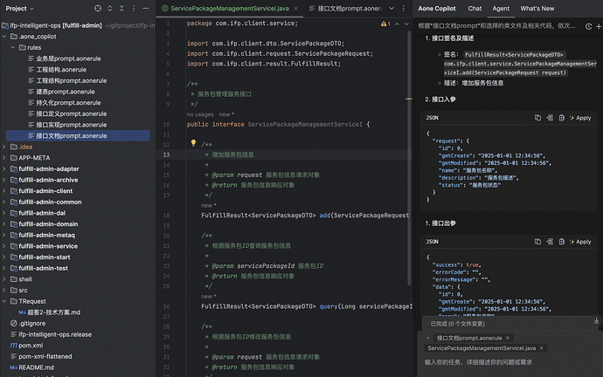The height and width of the screenshot is (377, 603).
Task: Collapse all folders in Project tree
Action: 121,8
